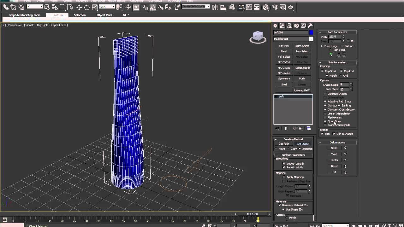Uncheck the Cap Start checkbox

(x=322, y=71)
